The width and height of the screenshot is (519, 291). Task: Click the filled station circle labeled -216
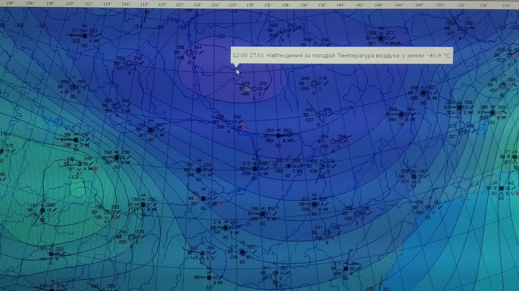(x=226, y=228)
